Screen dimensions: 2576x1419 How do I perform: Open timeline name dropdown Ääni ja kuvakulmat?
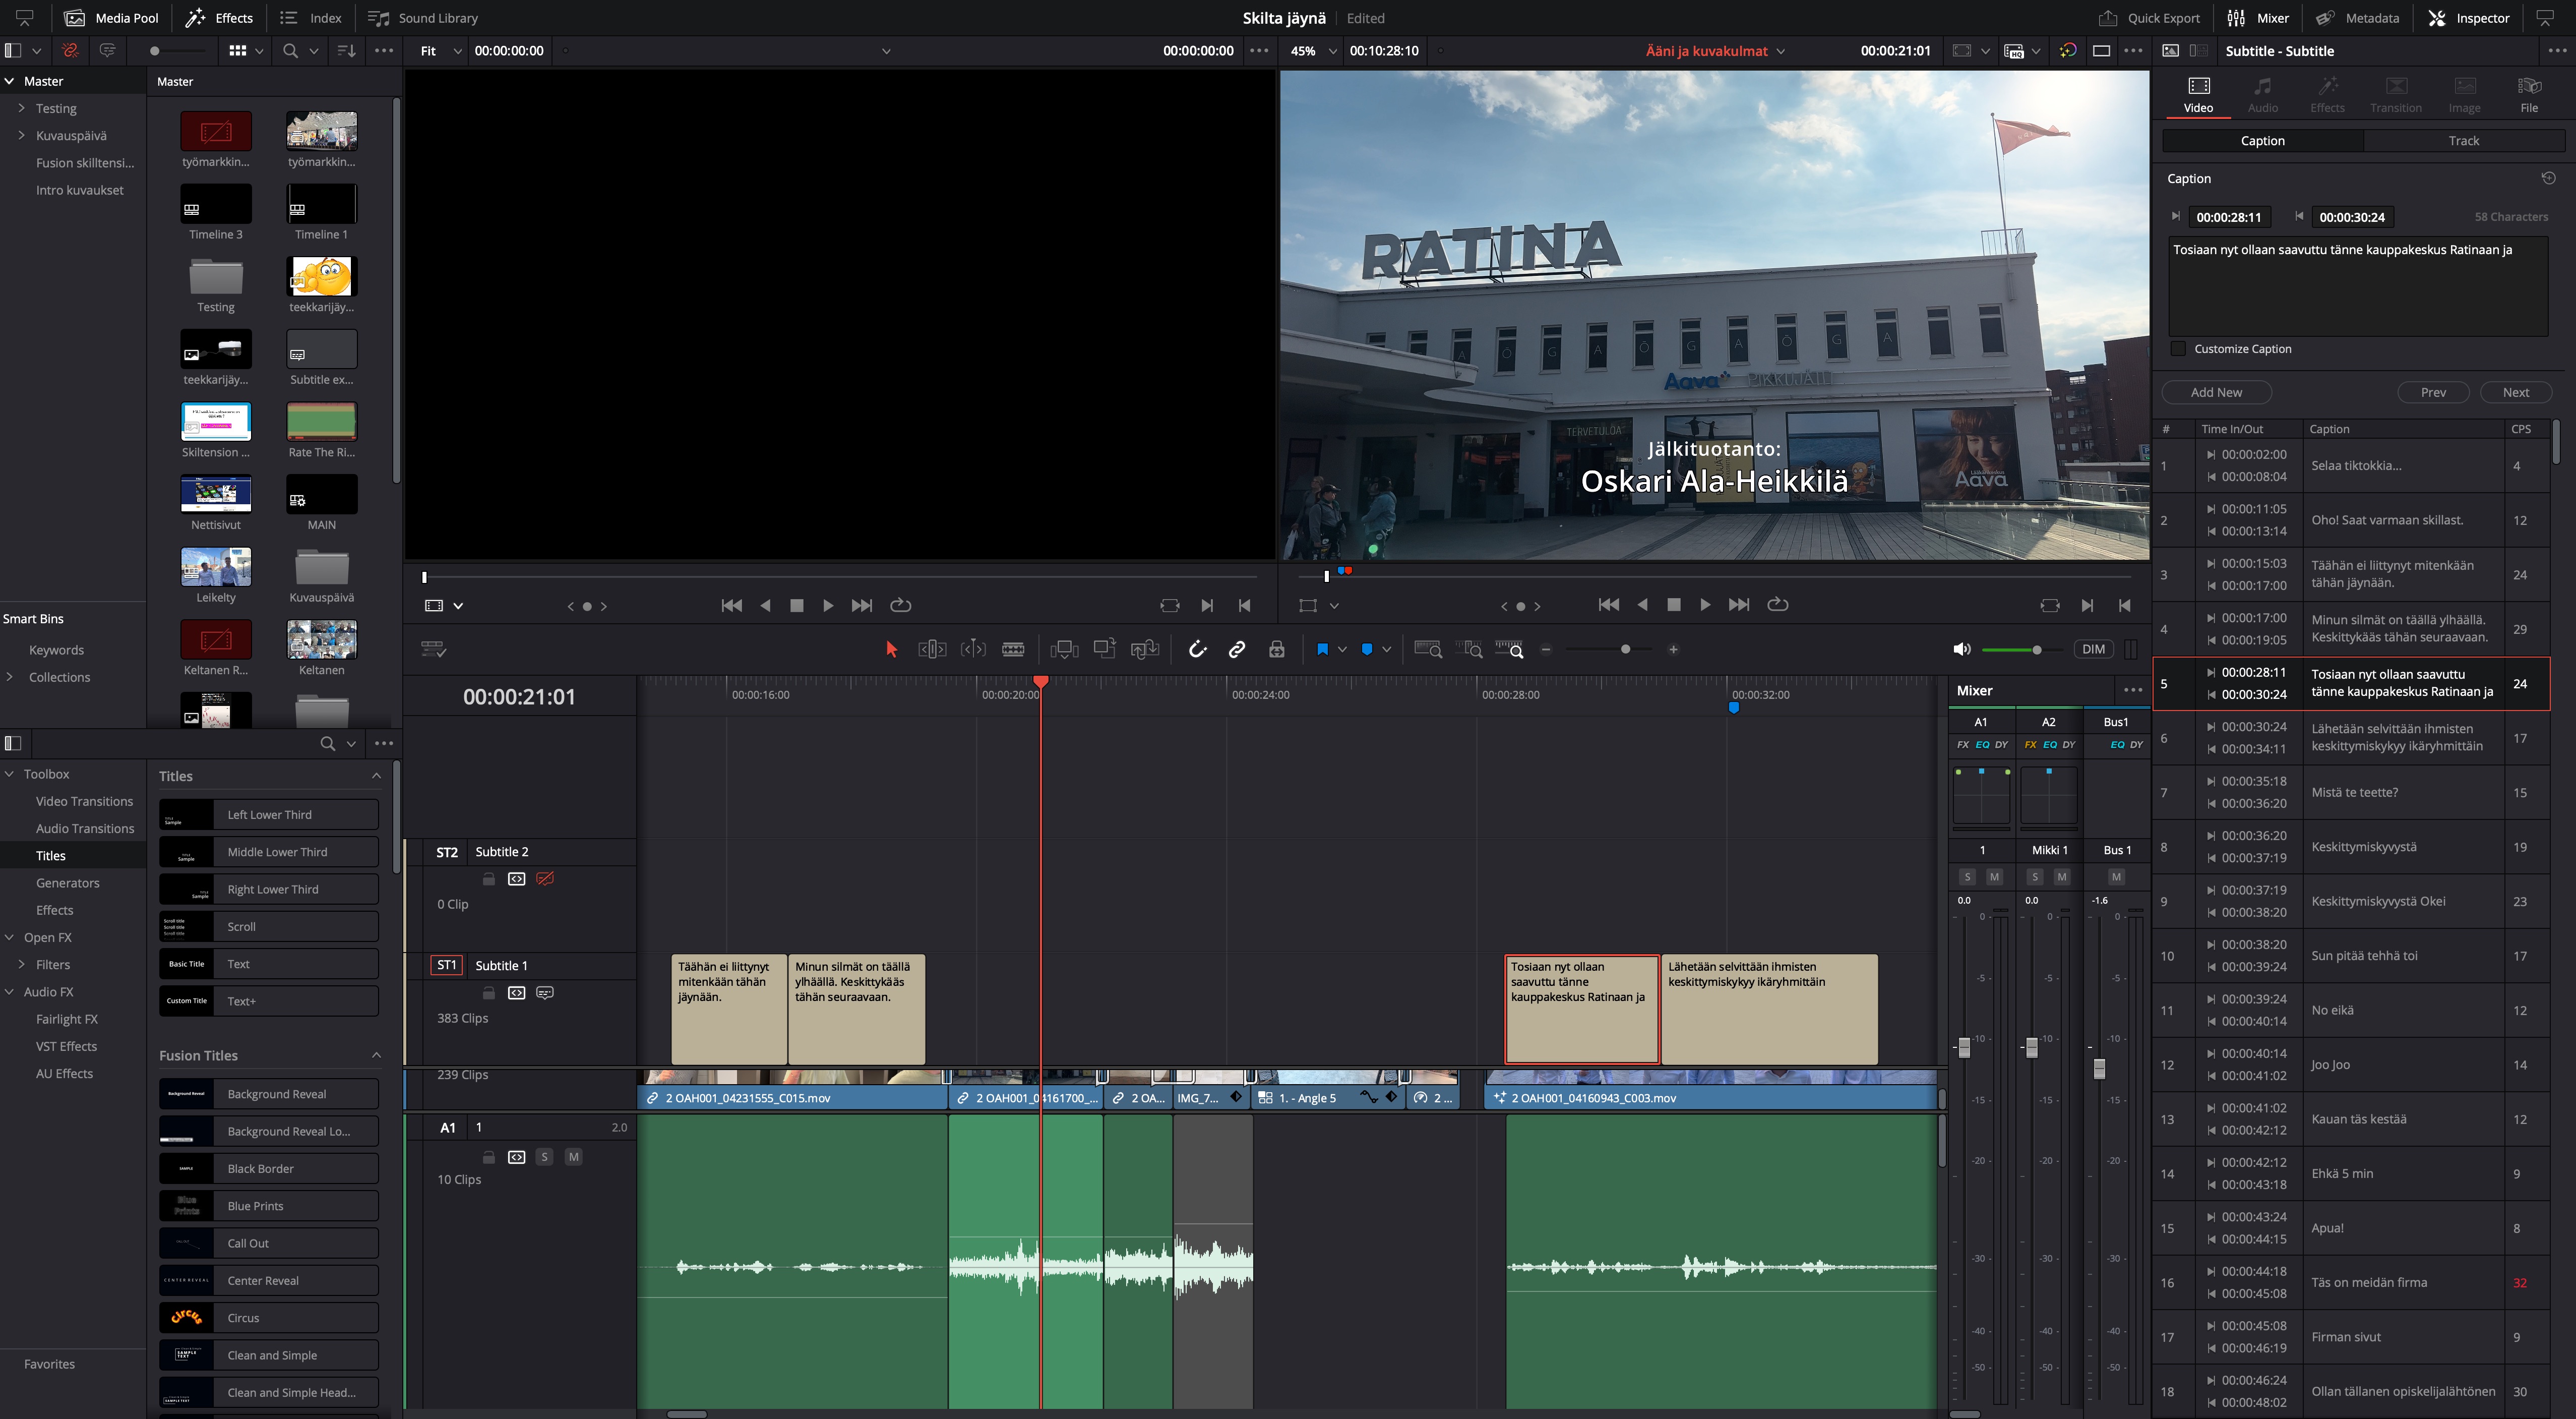click(x=1715, y=51)
